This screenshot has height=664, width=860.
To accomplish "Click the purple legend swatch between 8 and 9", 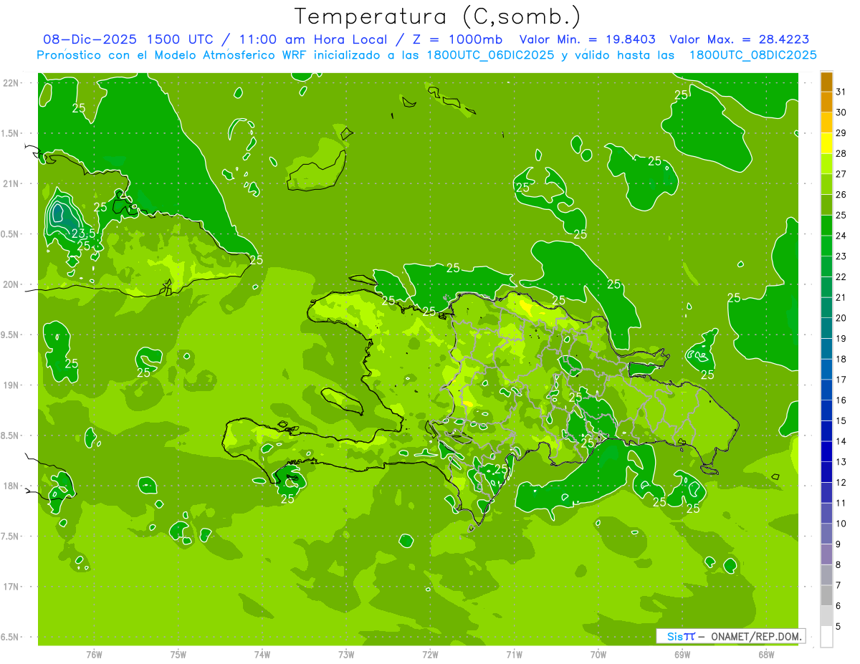I will 826,554.
